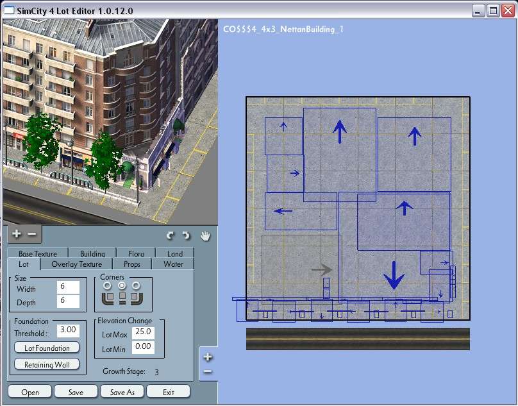
Task: Click the Exit button
Action: 168,391
